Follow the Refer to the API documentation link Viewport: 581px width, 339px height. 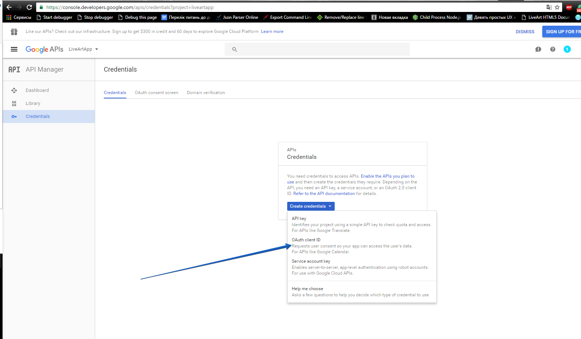(x=324, y=194)
